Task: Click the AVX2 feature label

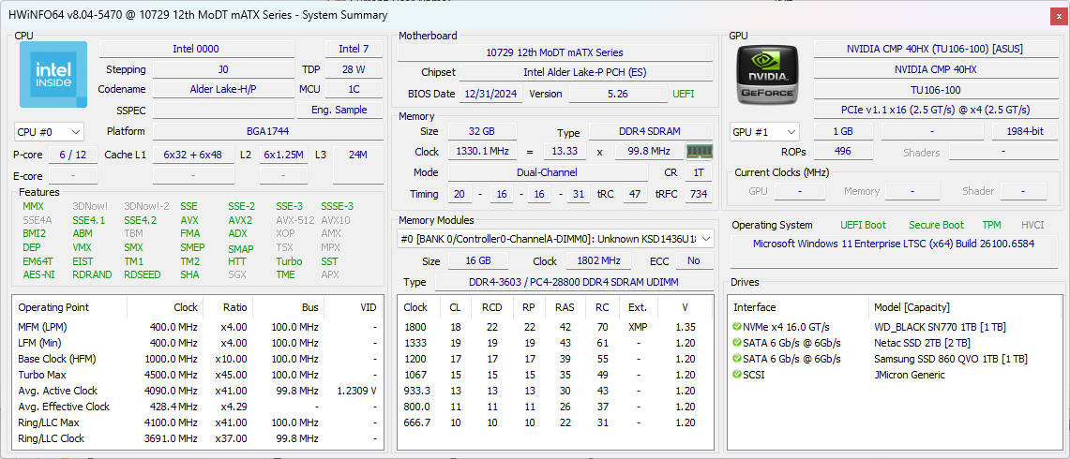Action: click(x=240, y=220)
